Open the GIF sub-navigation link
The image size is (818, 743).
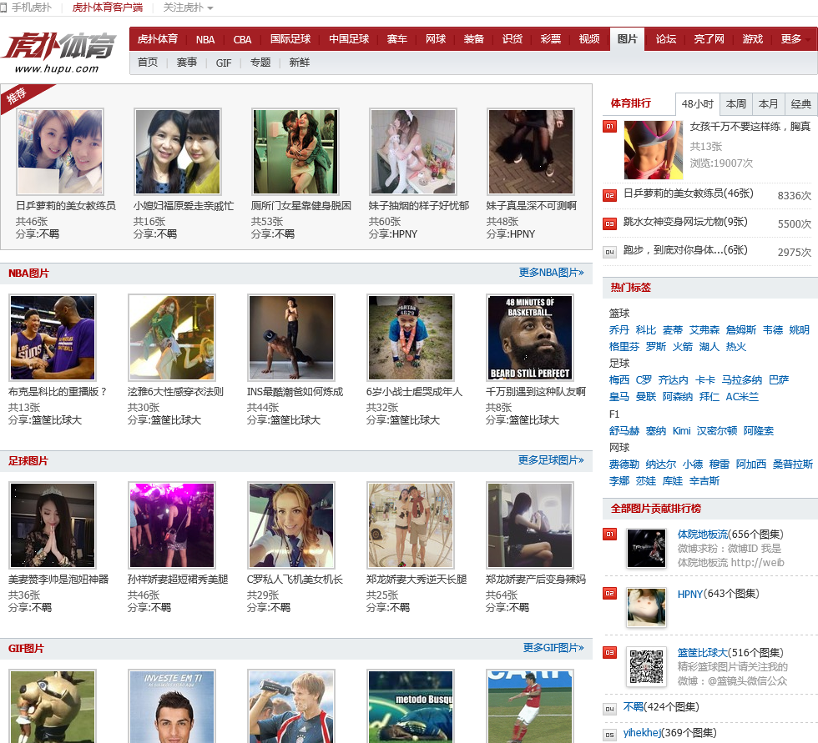point(224,63)
